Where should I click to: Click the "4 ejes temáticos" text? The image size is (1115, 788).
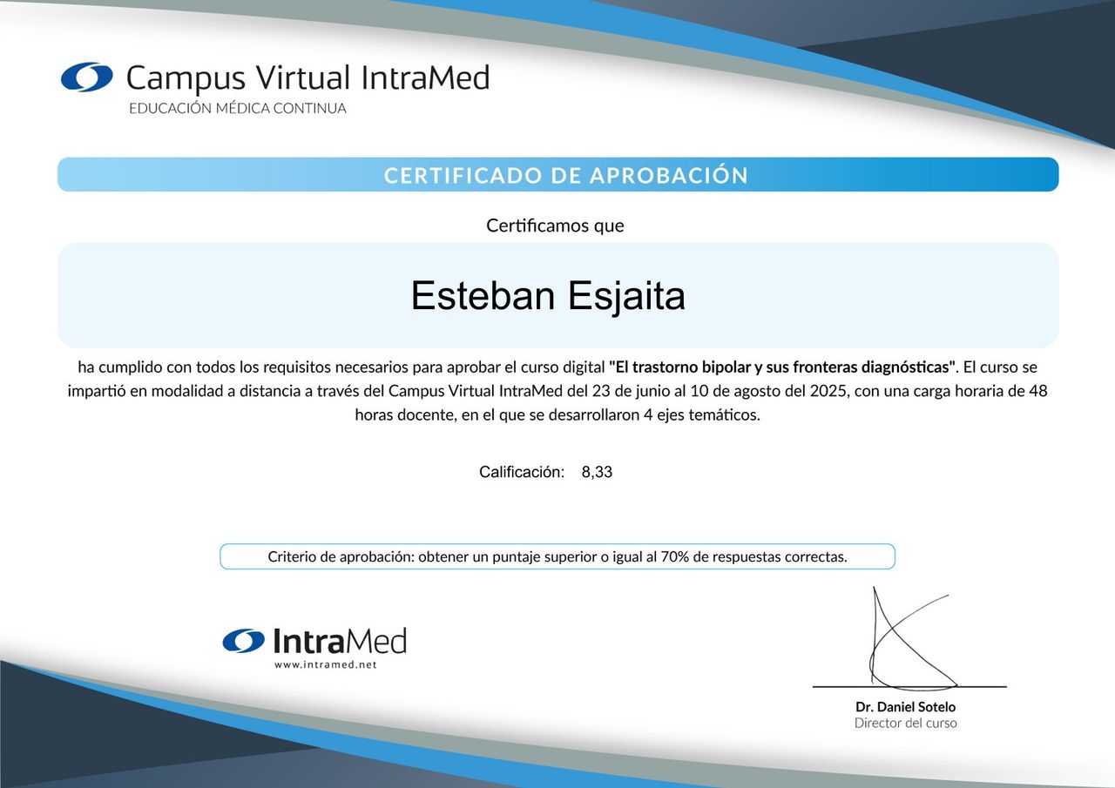pyautogui.click(x=701, y=415)
